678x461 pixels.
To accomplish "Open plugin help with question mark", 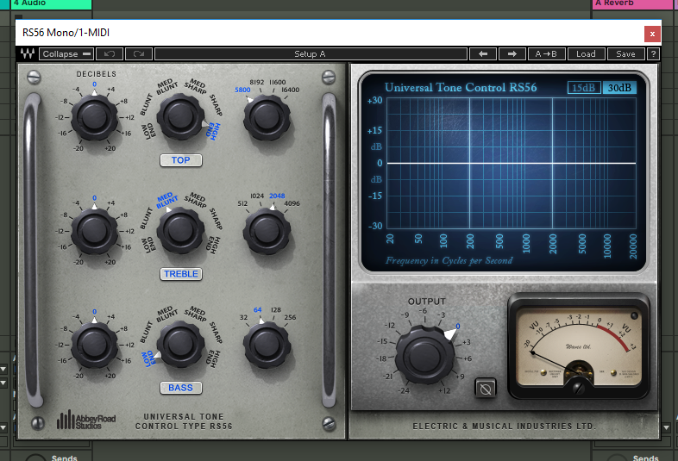I will point(653,54).
